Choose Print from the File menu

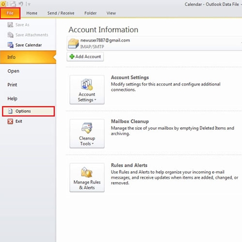[12, 85]
